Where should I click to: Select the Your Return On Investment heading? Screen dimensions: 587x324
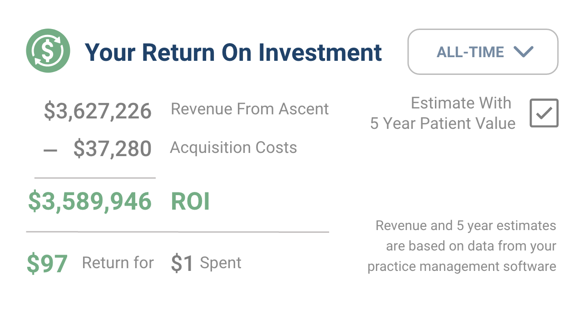234,52
